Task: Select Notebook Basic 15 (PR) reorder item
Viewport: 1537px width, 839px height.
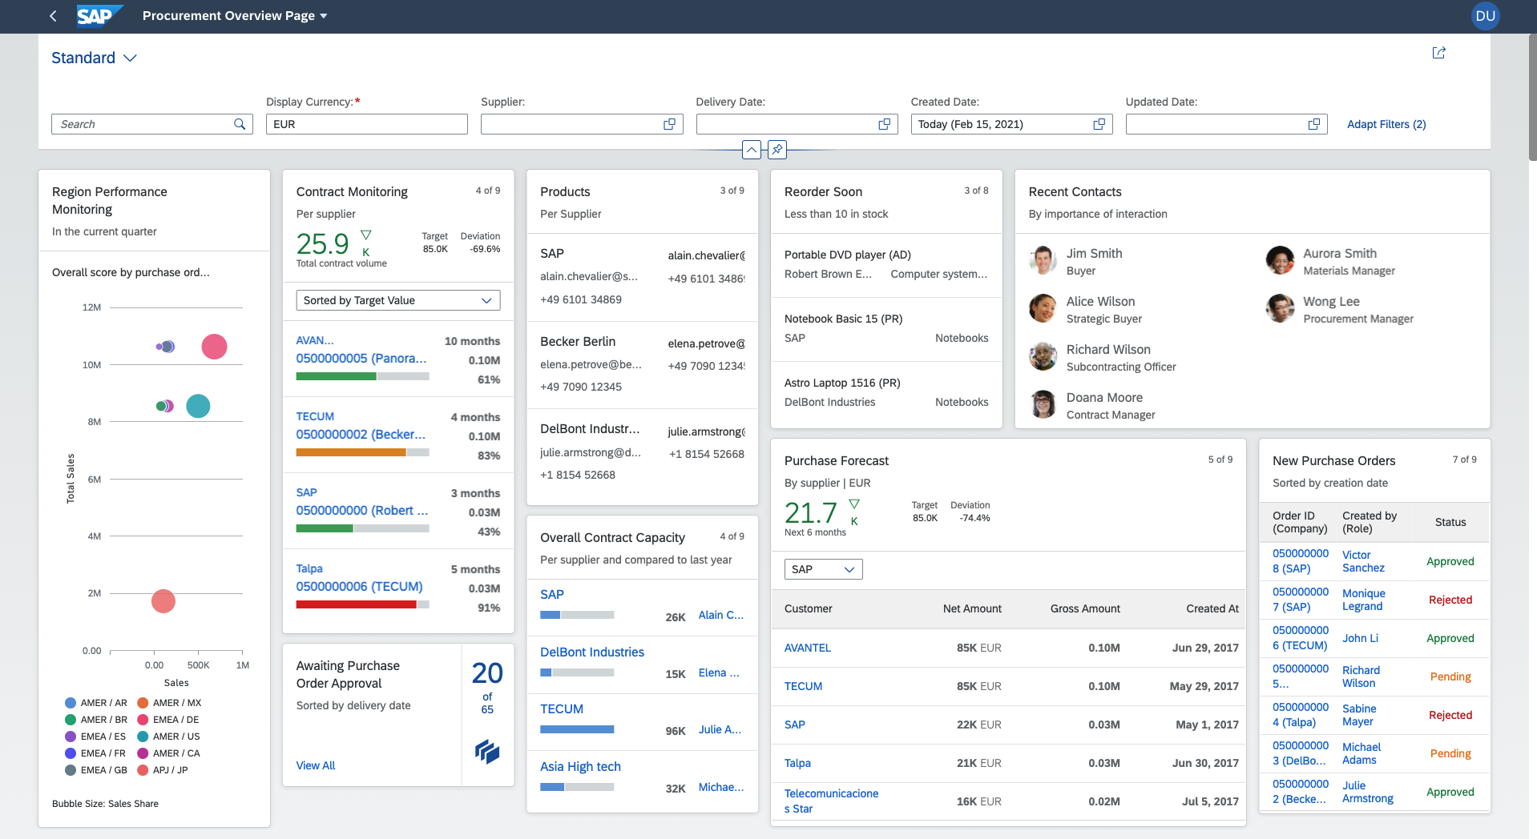Action: (886, 329)
